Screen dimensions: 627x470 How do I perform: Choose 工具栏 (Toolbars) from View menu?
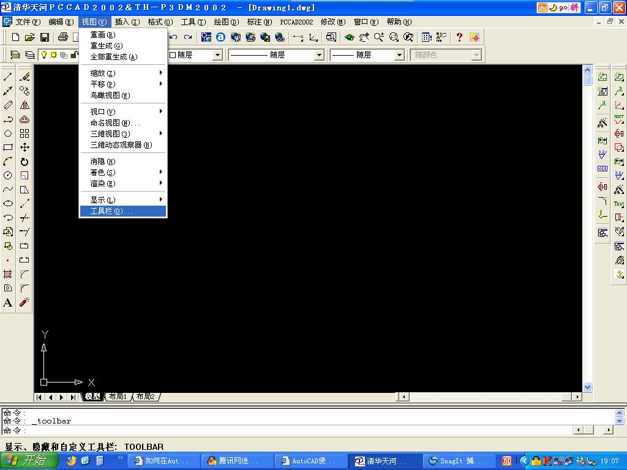pyautogui.click(x=123, y=211)
